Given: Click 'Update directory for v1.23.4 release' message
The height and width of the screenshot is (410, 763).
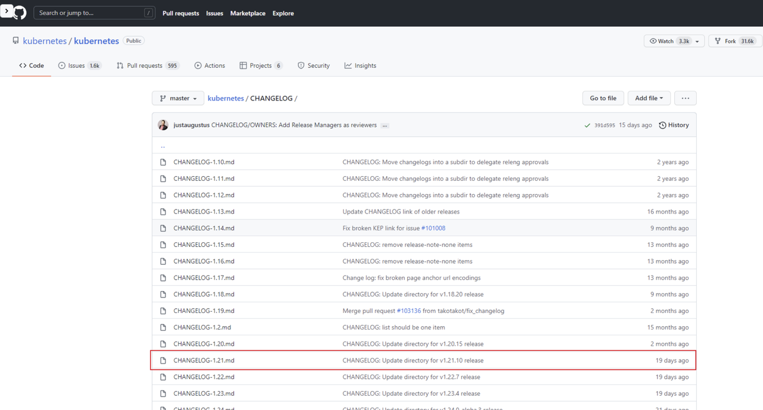Looking at the screenshot, I should pyautogui.click(x=411, y=393).
